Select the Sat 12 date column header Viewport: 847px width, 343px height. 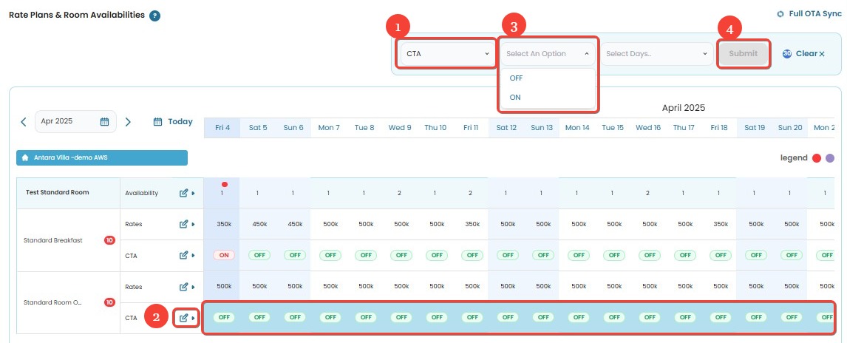506,128
